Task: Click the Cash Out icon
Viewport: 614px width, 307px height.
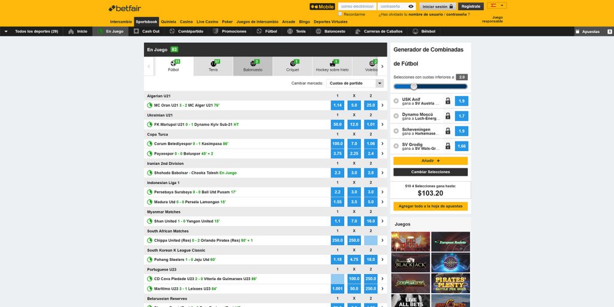Action: pyautogui.click(x=136, y=31)
